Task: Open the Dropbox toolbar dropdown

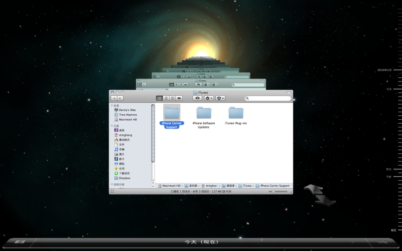Action: (220, 99)
